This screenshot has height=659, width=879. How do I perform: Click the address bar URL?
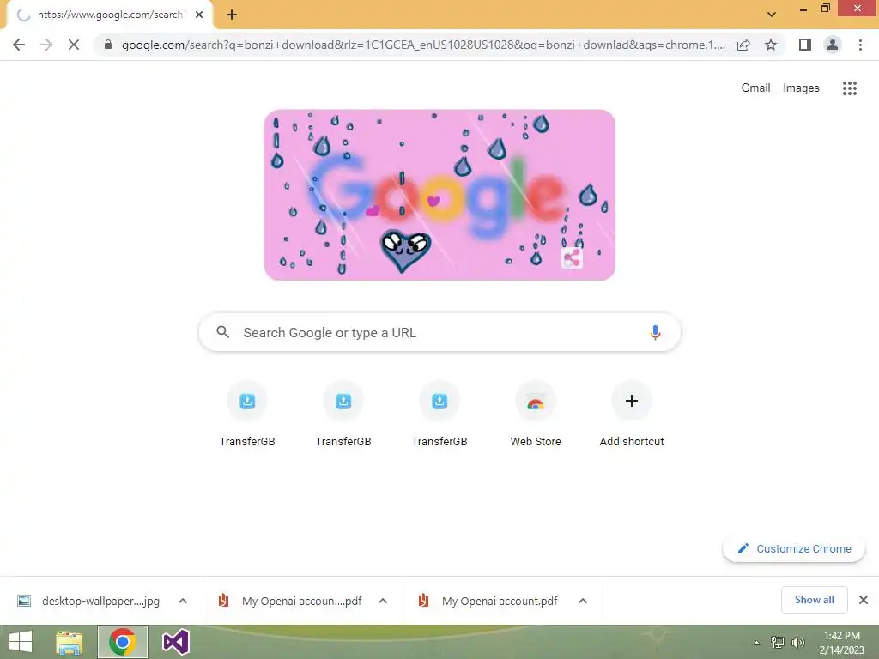click(423, 45)
